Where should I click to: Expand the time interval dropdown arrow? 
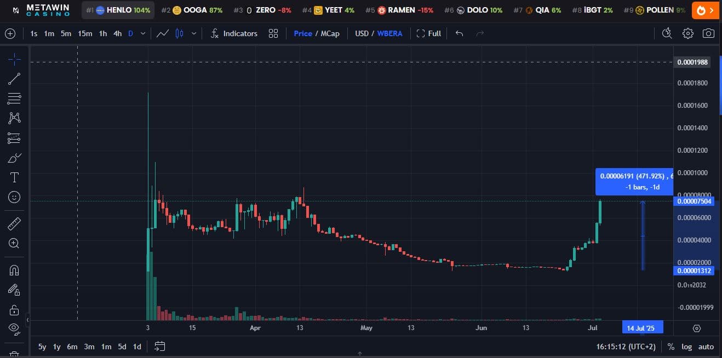(x=143, y=33)
